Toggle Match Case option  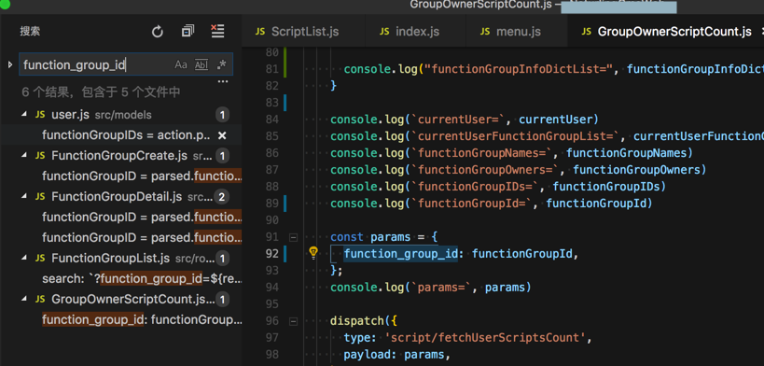tap(181, 65)
